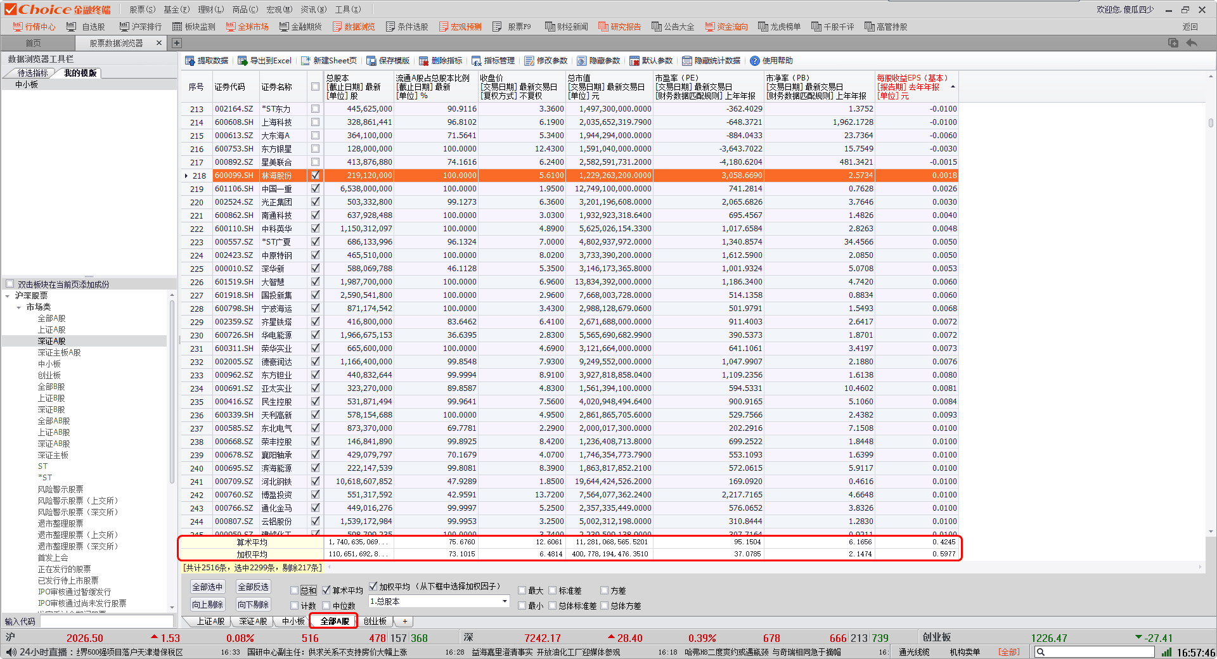Open the 1.总股本 weighting factor dropdown
Screen dimensions: 1217x659
(x=505, y=601)
